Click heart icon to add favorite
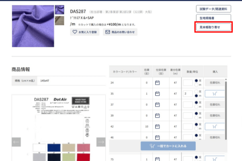Image resolution: width=242 pixels, height=161 pixels. click(74, 32)
